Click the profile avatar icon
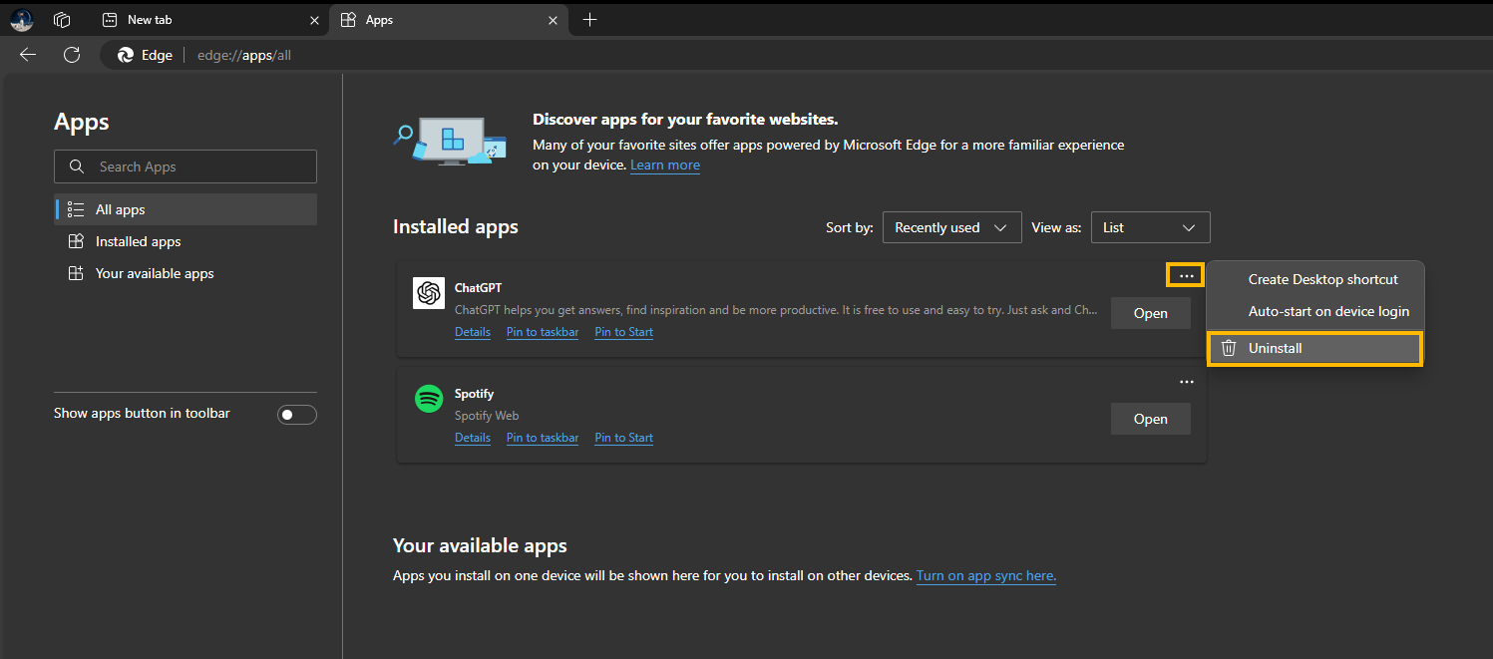 [22, 19]
